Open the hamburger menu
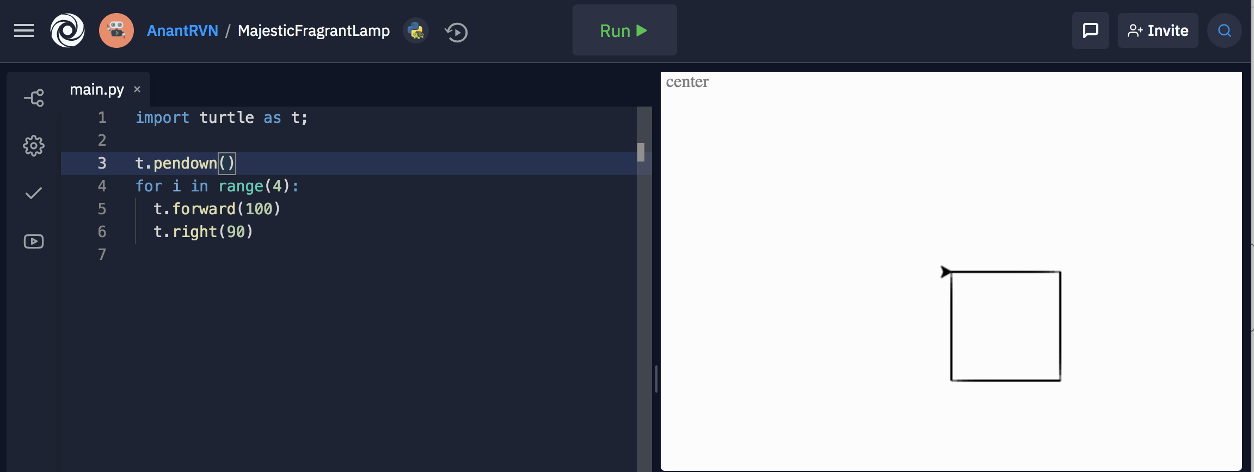 click(24, 30)
